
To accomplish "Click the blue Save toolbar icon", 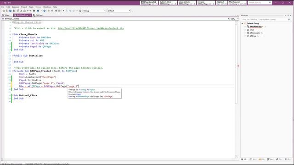I will (10, 11).
